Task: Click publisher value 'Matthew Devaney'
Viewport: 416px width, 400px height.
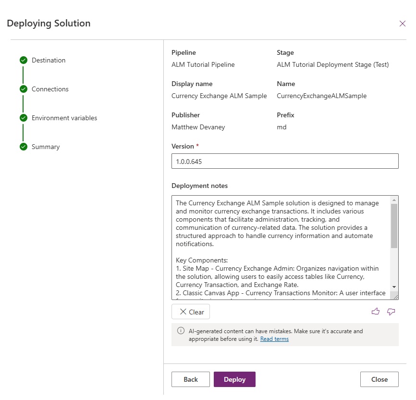Action: coord(198,127)
